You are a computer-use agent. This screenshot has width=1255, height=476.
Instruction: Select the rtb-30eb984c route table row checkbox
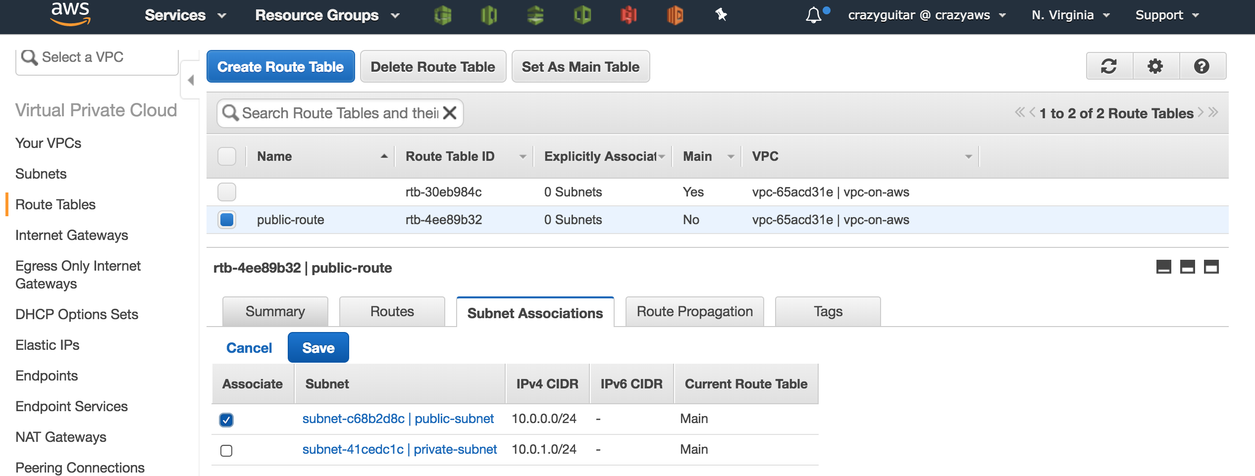pos(226,192)
